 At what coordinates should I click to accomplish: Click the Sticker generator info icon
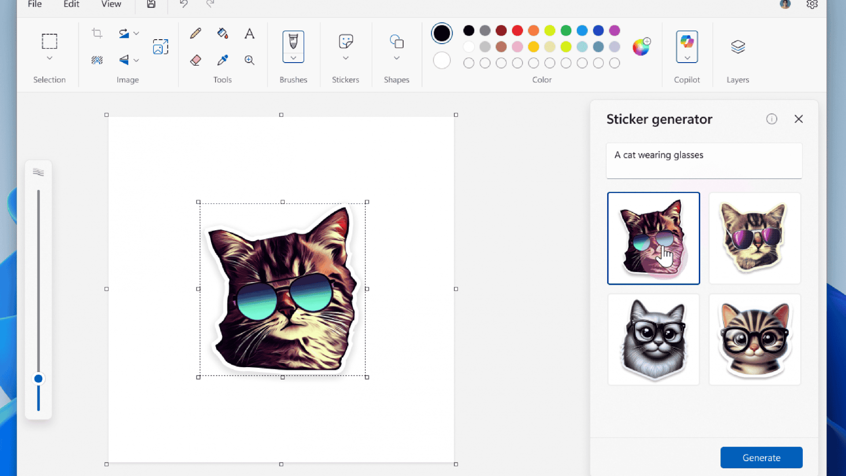pyautogui.click(x=772, y=119)
